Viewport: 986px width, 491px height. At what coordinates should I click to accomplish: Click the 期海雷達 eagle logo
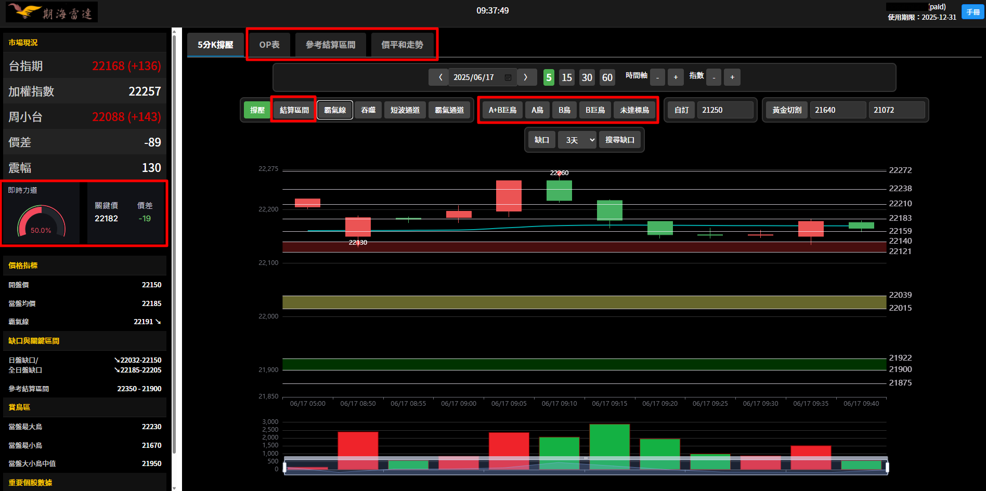point(51,12)
